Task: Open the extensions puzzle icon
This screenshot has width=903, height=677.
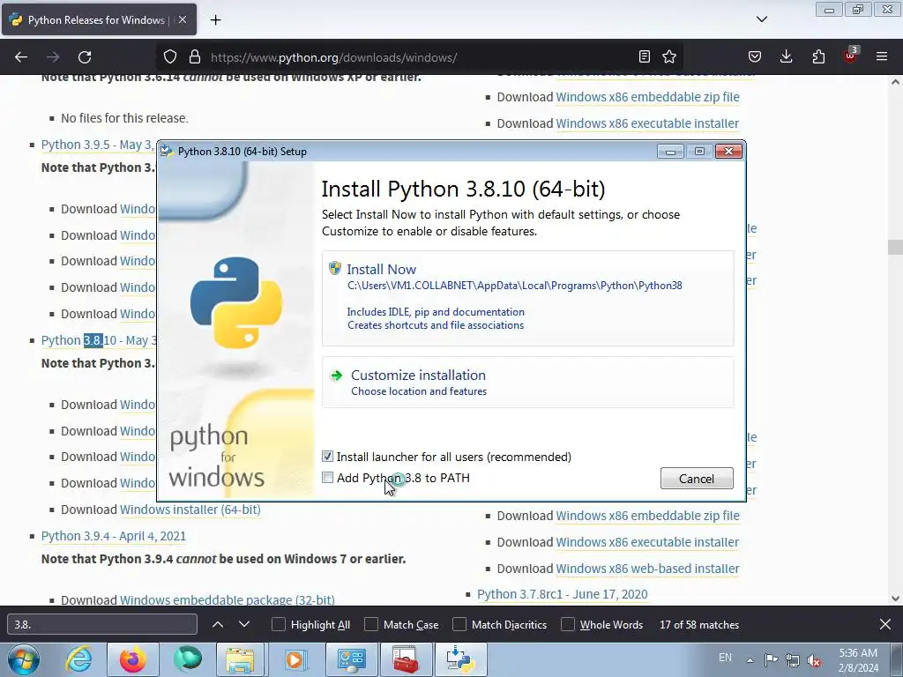Action: coord(818,56)
